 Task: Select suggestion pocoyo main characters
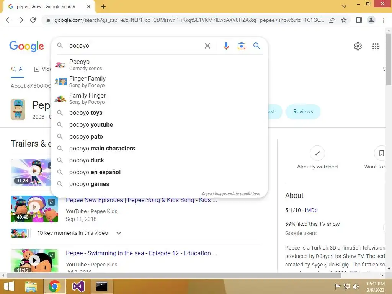coord(159,148)
